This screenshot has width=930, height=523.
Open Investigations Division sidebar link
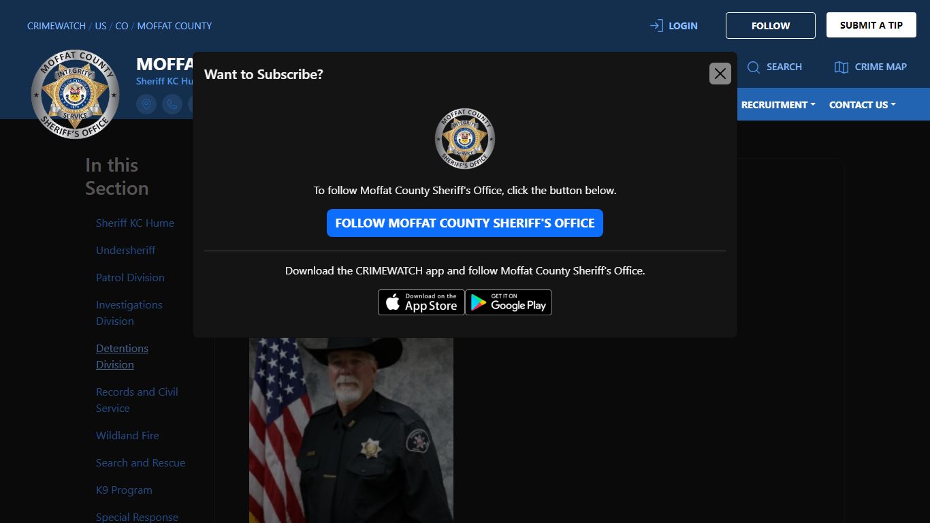pyautogui.click(x=129, y=313)
